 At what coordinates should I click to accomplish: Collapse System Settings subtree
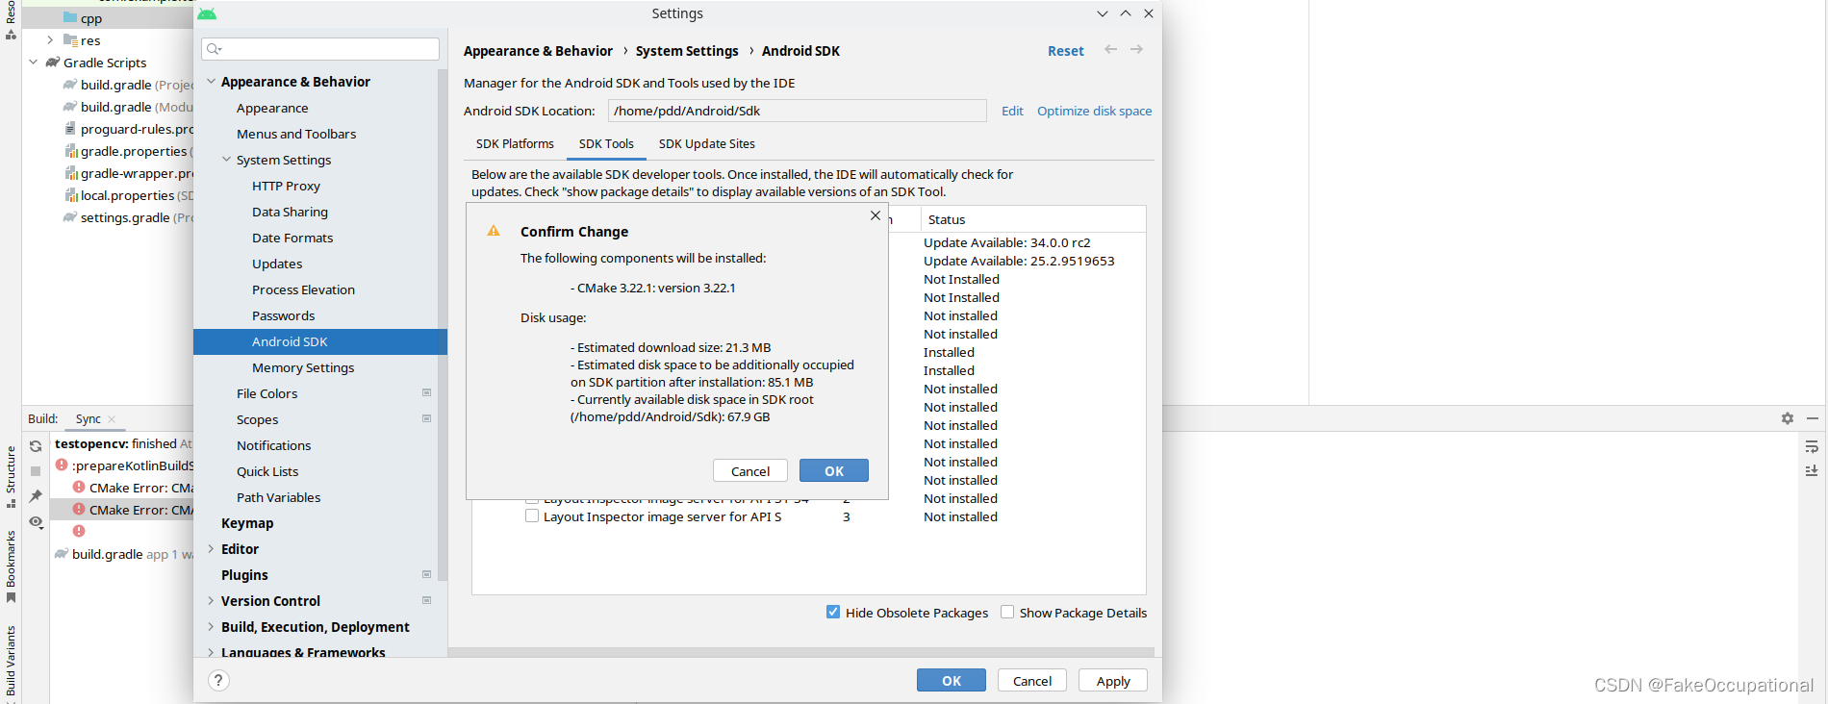point(226,160)
